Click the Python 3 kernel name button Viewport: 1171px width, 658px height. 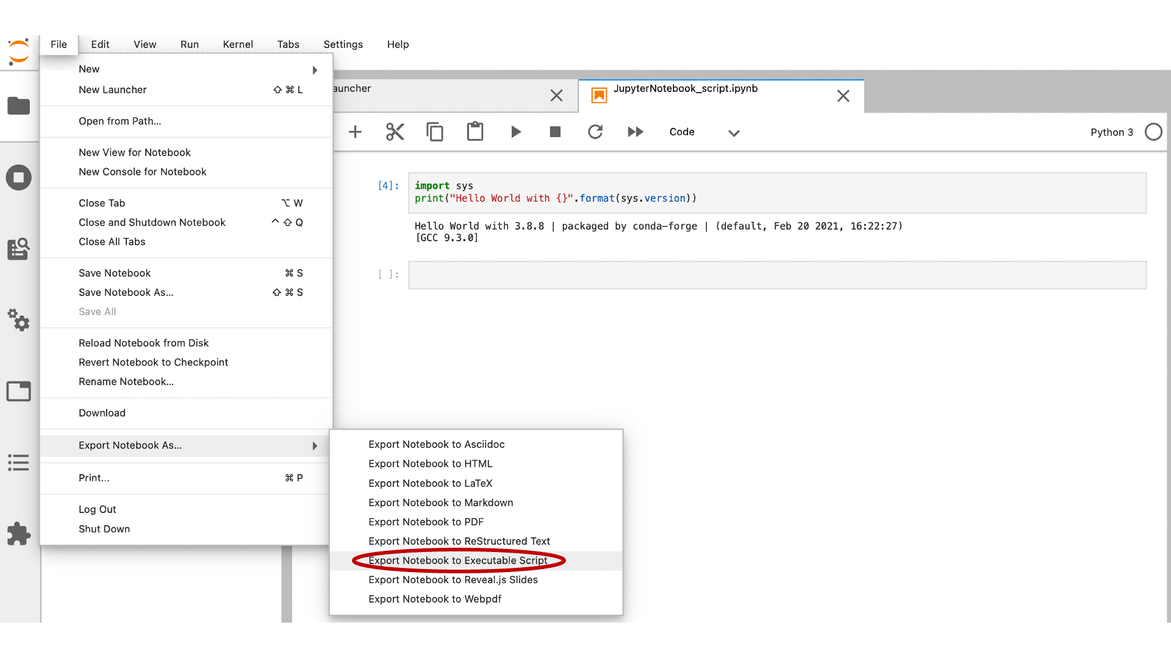click(x=1111, y=132)
